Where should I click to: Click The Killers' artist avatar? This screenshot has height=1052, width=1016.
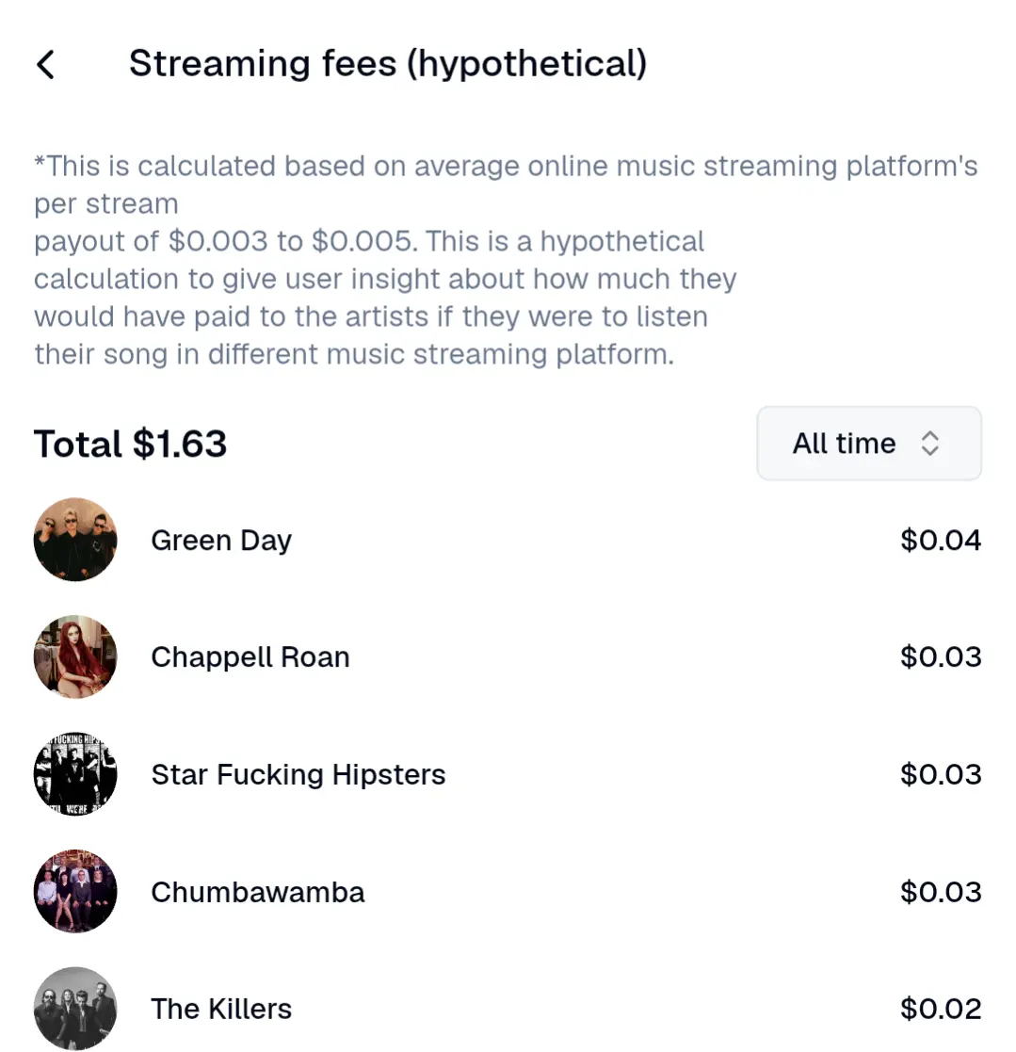click(75, 1008)
